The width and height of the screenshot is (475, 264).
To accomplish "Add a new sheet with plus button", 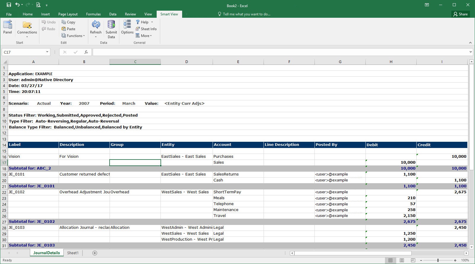I will tap(95, 253).
